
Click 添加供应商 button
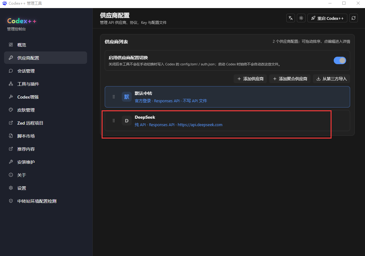[x=250, y=79]
